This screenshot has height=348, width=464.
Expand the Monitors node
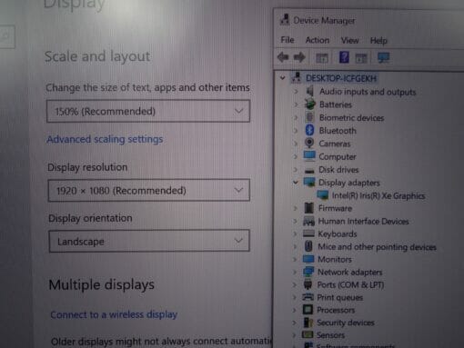point(295,259)
